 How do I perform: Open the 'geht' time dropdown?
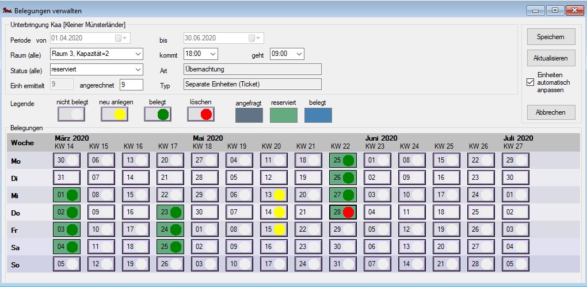click(298, 54)
